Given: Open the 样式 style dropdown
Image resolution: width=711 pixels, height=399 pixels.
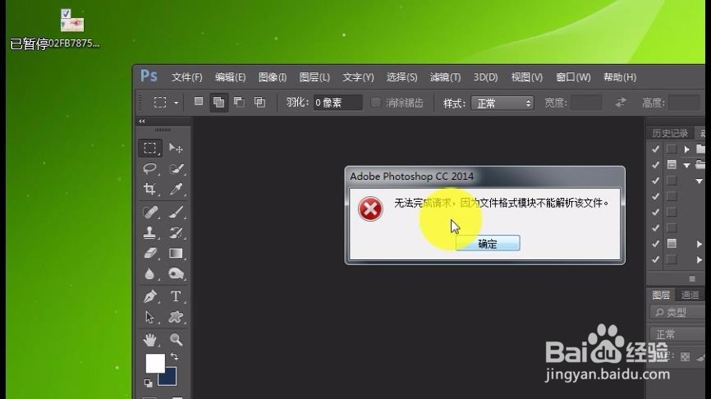Looking at the screenshot, I should coord(502,103).
